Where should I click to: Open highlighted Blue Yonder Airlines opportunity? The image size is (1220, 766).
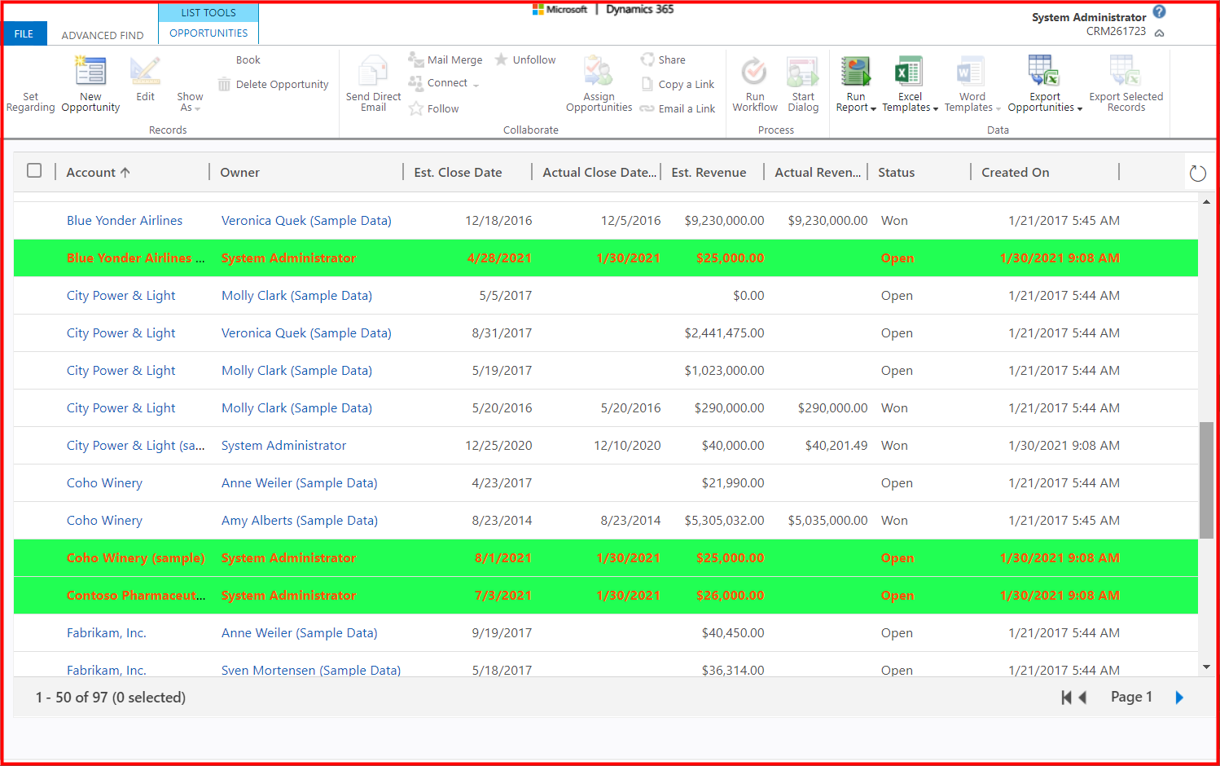pyautogui.click(x=135, y=258)
